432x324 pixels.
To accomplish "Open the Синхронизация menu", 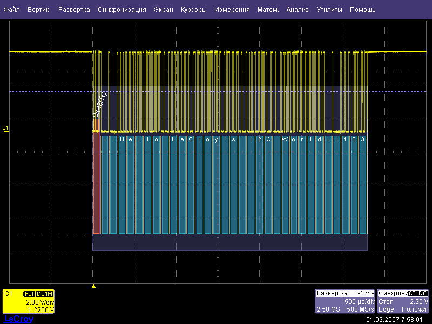I will 122,10.
